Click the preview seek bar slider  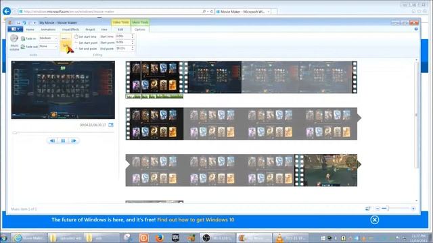click(15, 132)
